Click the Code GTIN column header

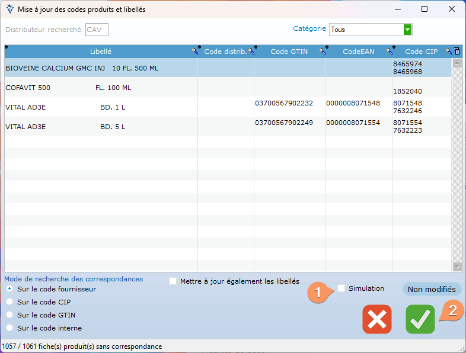pyautogui.click(x=289, y=52)
